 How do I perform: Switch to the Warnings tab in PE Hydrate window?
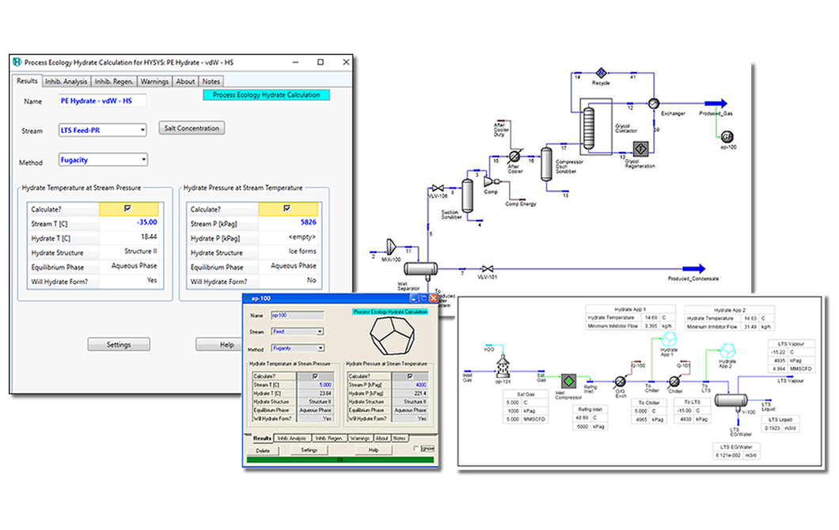click(x=154, y=81)
